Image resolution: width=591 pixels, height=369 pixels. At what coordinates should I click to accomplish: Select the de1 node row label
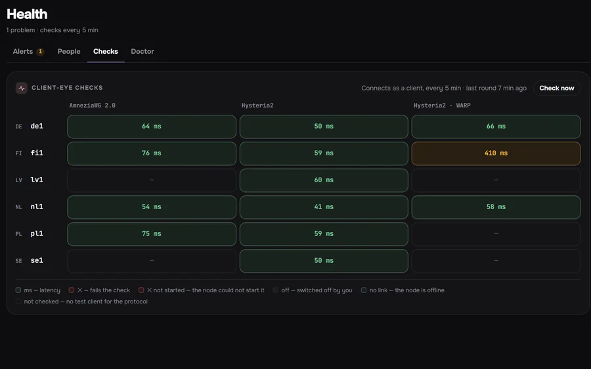[37, 126]
